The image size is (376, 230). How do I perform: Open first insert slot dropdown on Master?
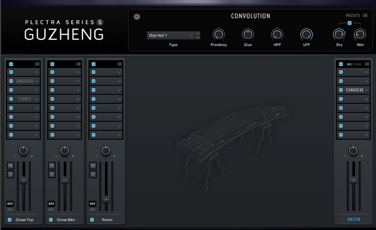point(366,72)
